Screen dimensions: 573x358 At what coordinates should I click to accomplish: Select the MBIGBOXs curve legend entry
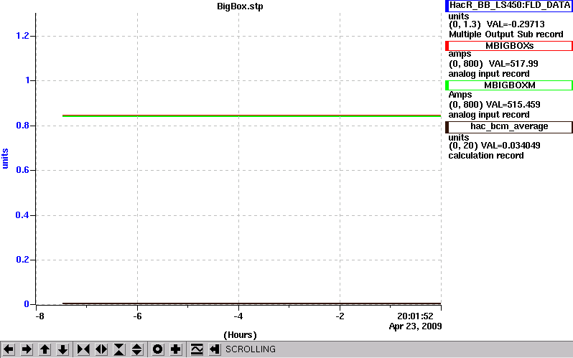click(x=509, y=46)
